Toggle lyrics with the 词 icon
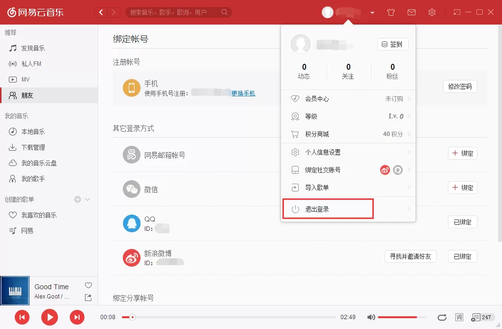Viewport: 502px width, 329px height. pos(459,317)
